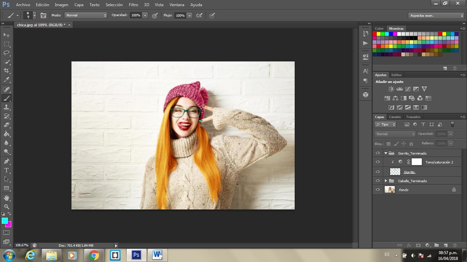This screenshot has height=262, width=467.
Task: Open Google Chrome from the taskbar
Action: tap(94, 255)
